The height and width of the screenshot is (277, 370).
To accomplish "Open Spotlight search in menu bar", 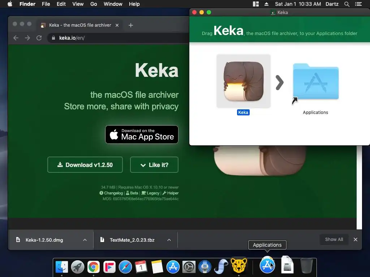I will [x=347, y=4].
